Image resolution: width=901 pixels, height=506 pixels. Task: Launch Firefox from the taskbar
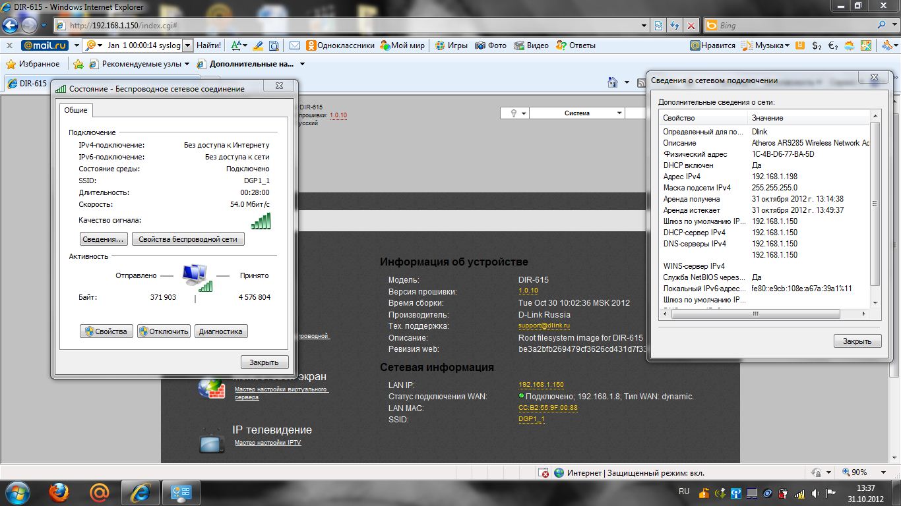point(59,492)
